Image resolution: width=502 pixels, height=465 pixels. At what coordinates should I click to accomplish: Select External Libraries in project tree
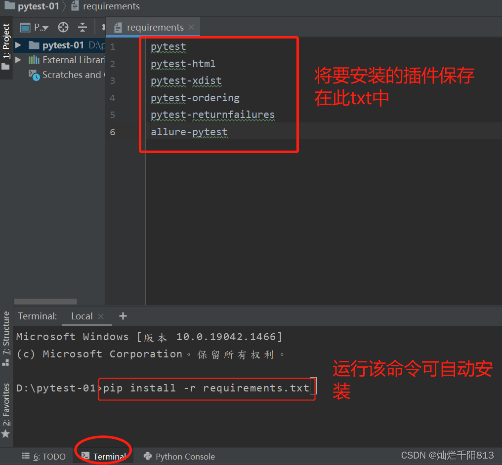coord(74,60)
